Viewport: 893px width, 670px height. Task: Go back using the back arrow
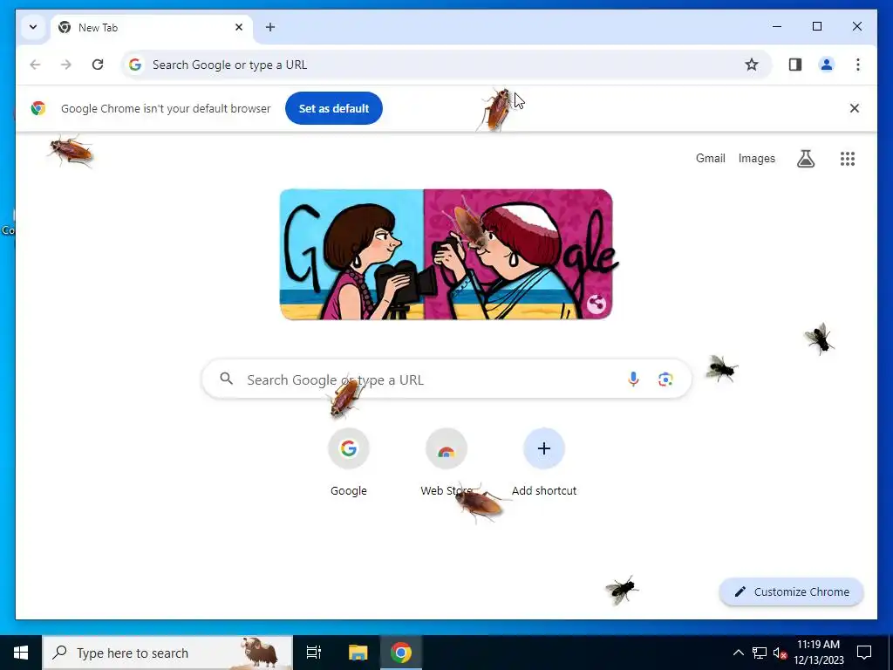point(35,65)
